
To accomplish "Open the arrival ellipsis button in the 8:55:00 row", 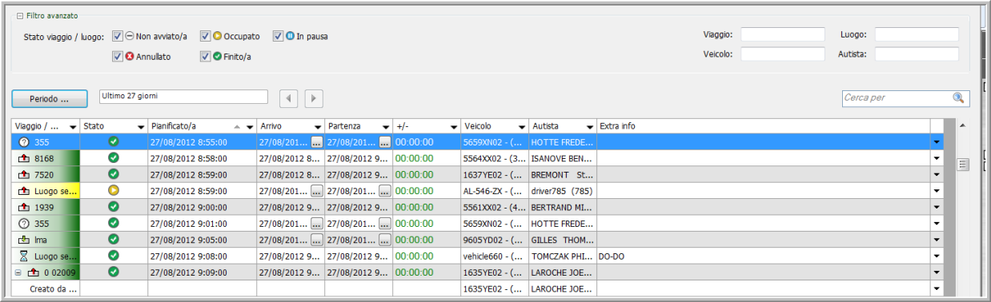I will pyautogui.click(x=317, y=142).
